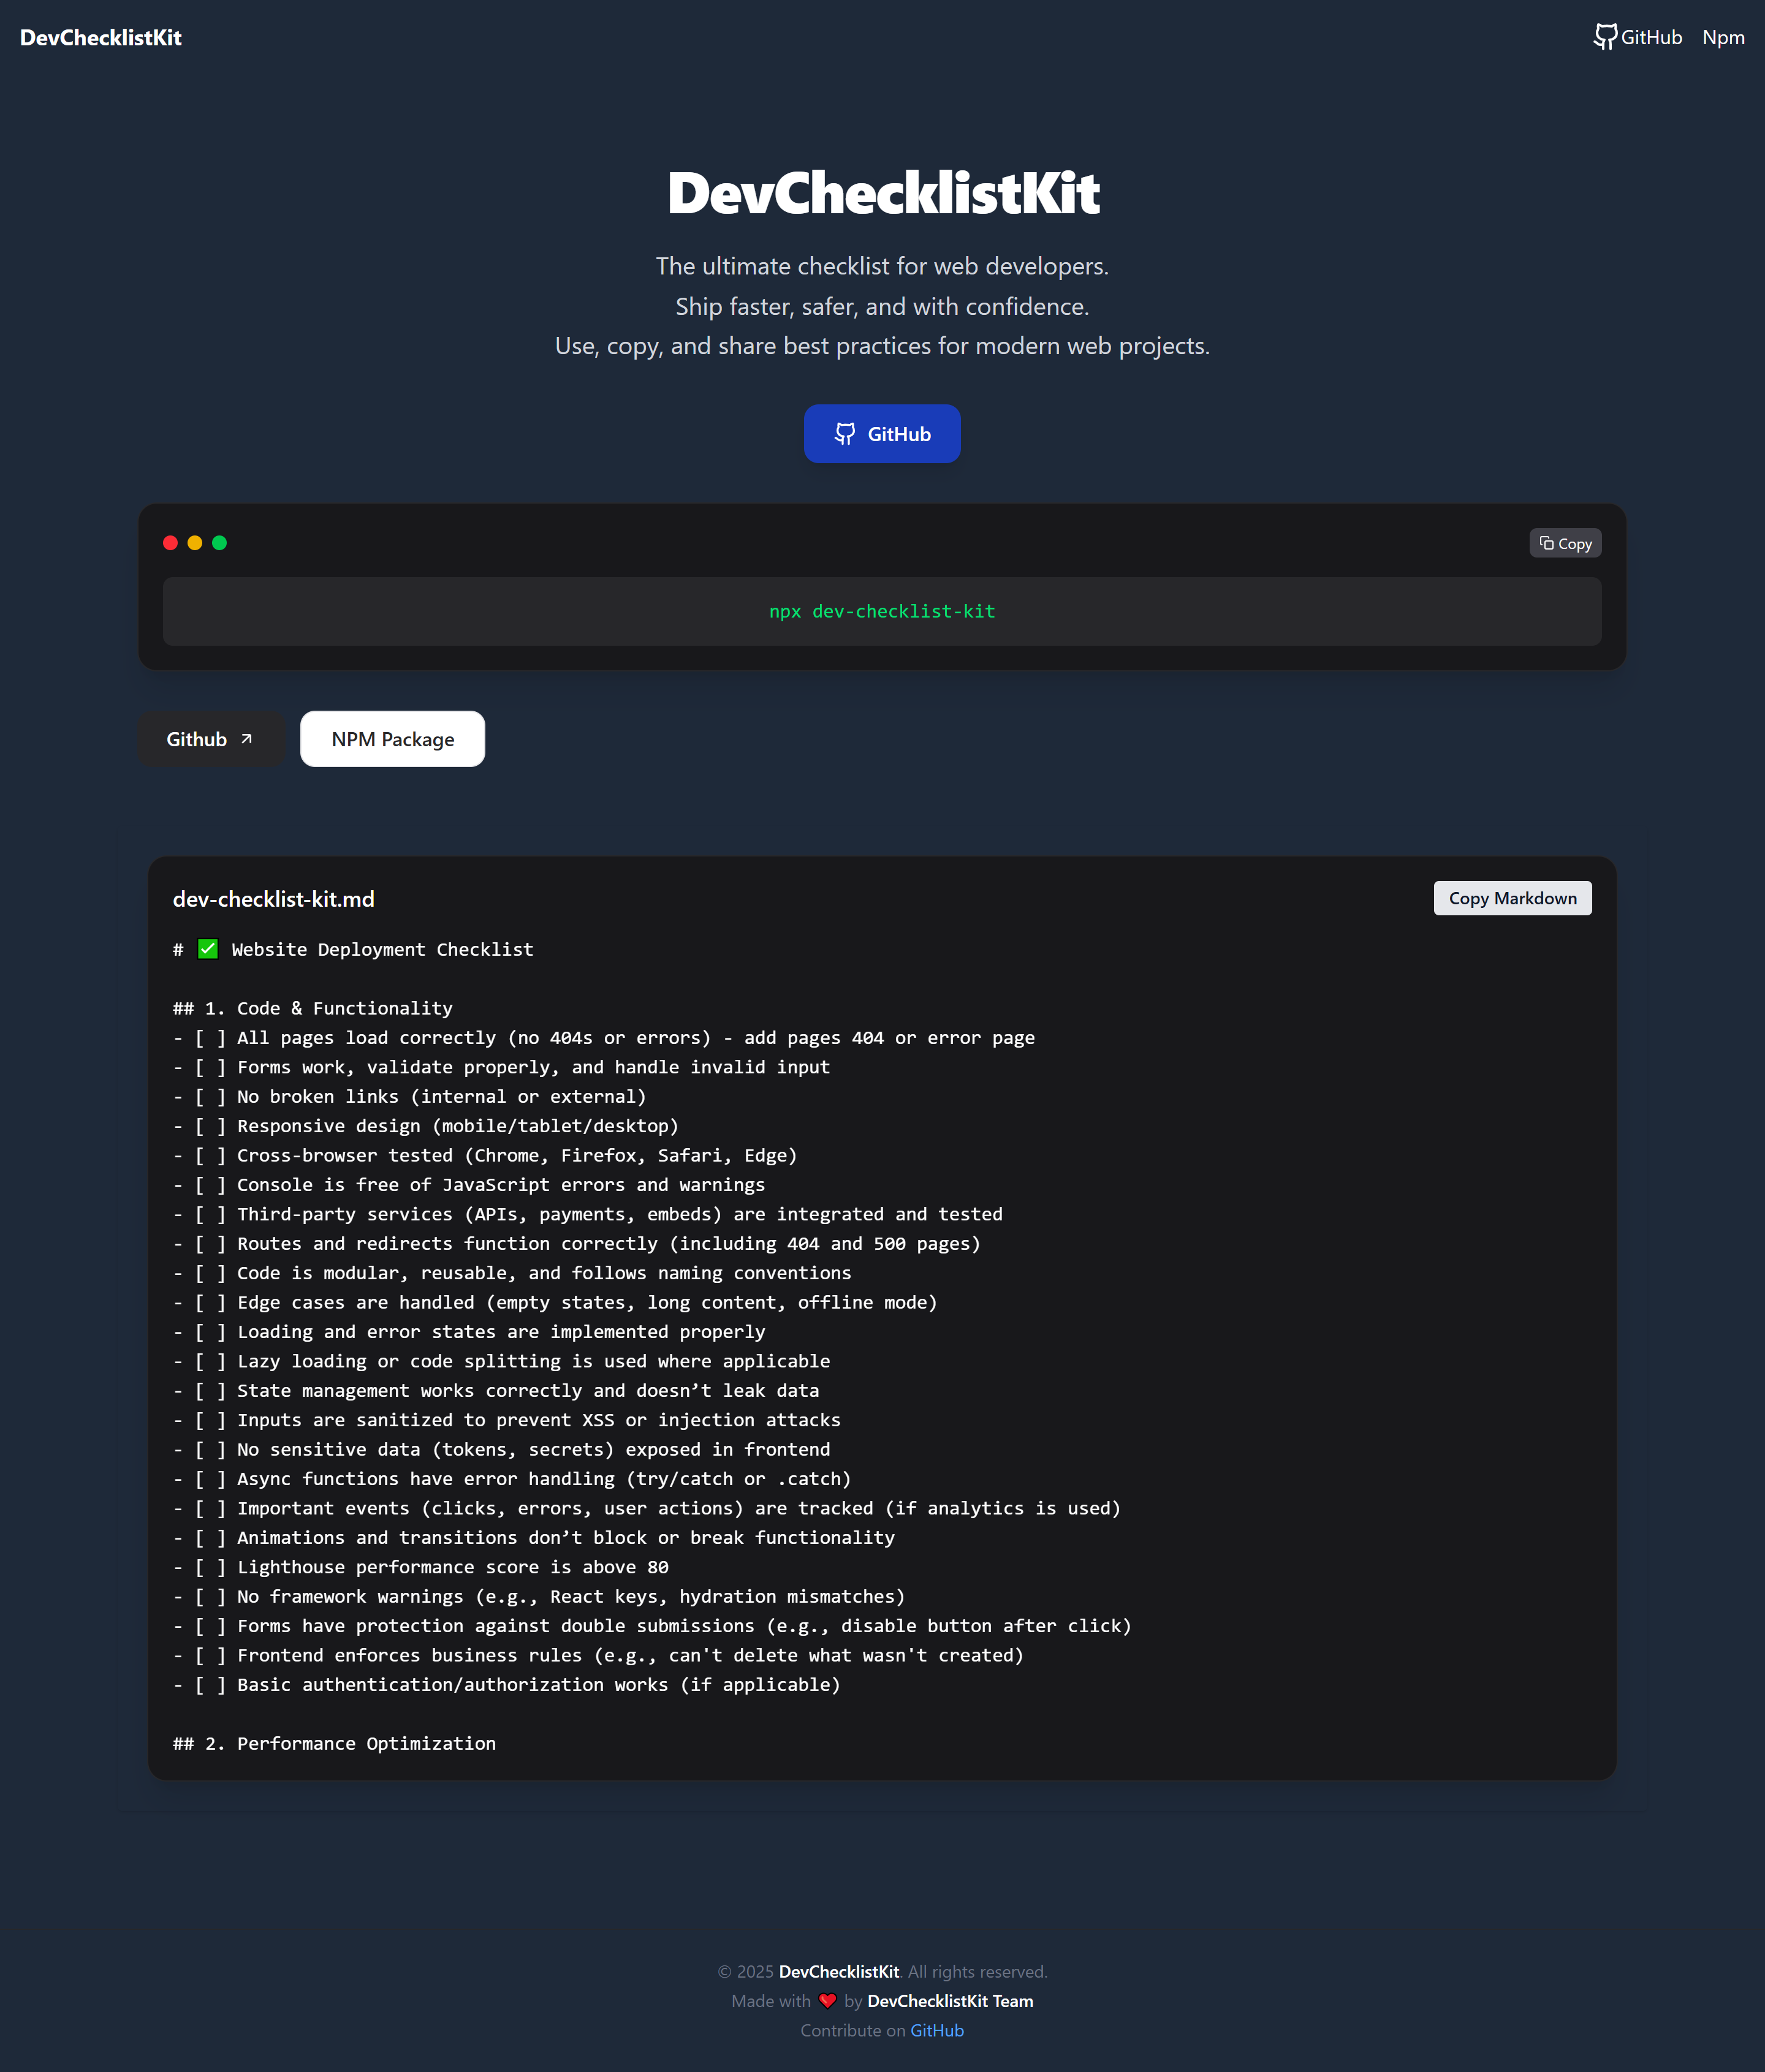Click the 'Third-party services' line
Viewport: 1765px width, 2072px height.
(587, 1214)
